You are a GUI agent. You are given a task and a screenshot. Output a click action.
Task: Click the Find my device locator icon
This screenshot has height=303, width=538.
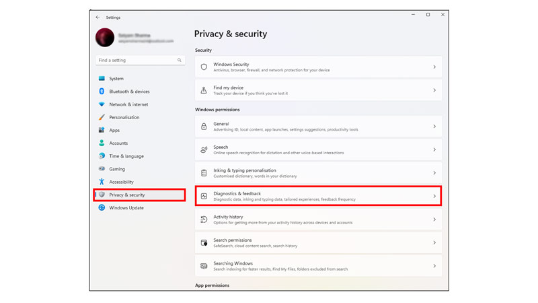pos(204,90)
